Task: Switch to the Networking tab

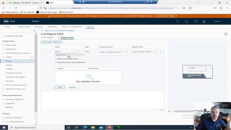Action: point(24,27)
